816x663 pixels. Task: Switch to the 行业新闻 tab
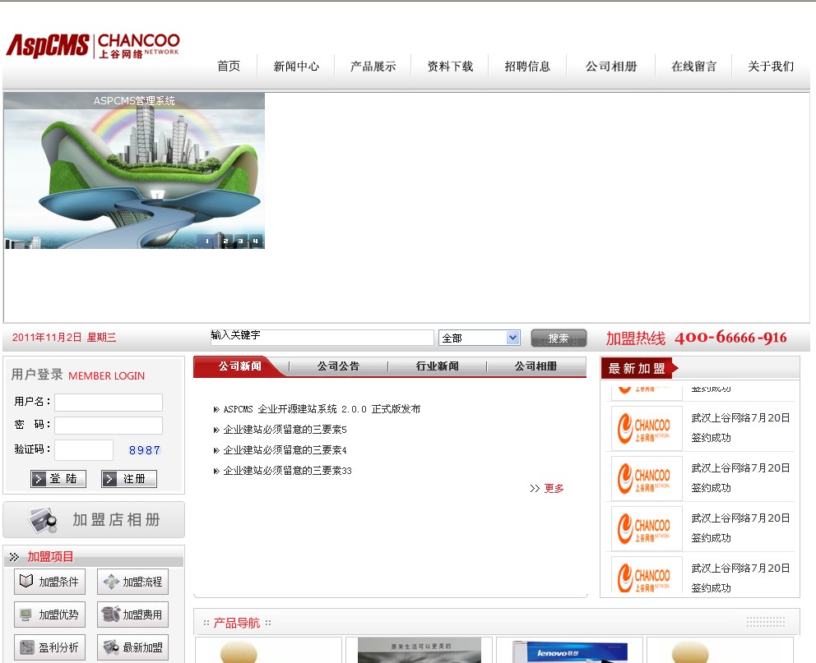click(x=437, y=366)
